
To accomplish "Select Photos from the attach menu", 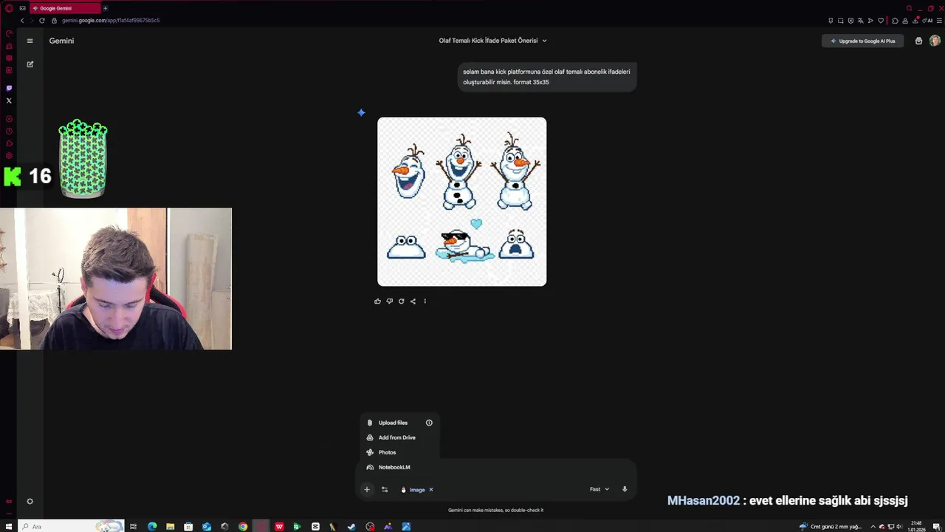I will tap(387, 452).
